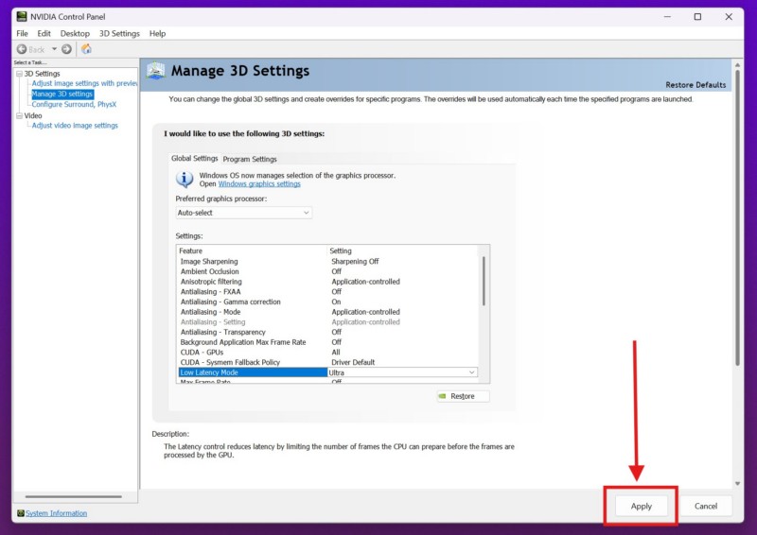757x535 pixels.
Task: Open the File menu
Action: pos(22,33)
